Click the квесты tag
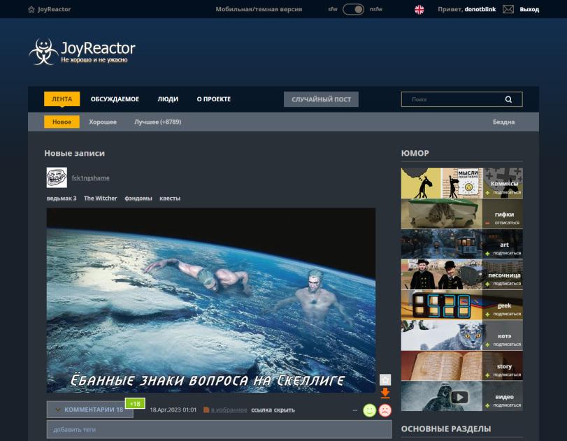 pos(170,198)
